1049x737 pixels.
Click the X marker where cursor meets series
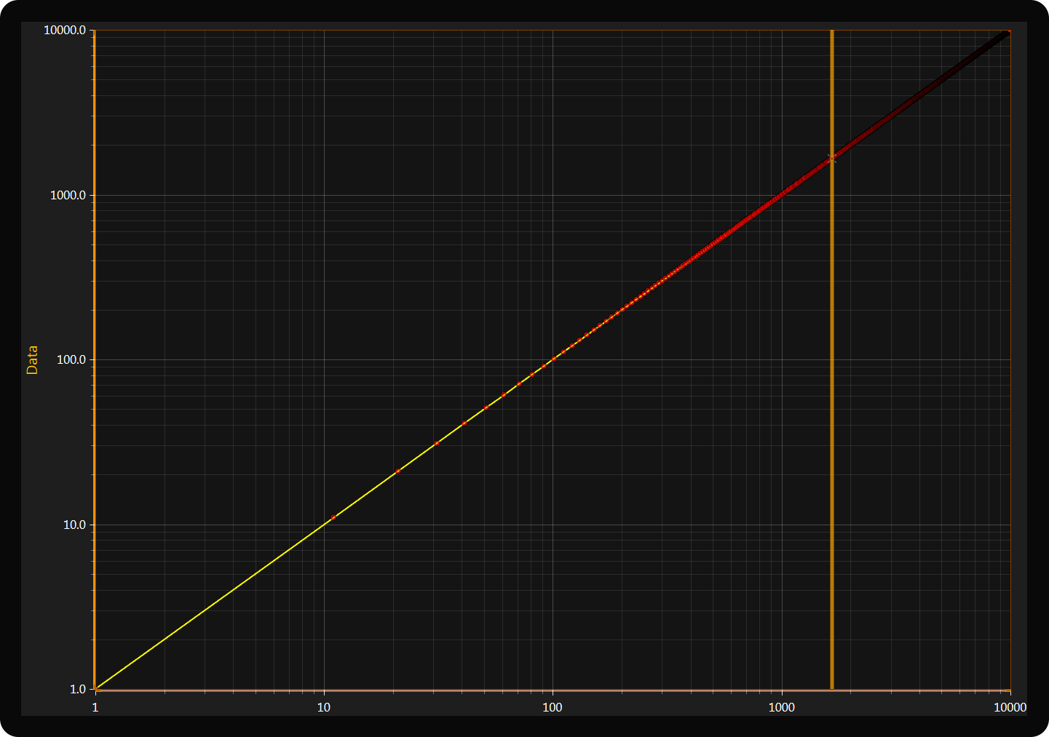point(831,159)
